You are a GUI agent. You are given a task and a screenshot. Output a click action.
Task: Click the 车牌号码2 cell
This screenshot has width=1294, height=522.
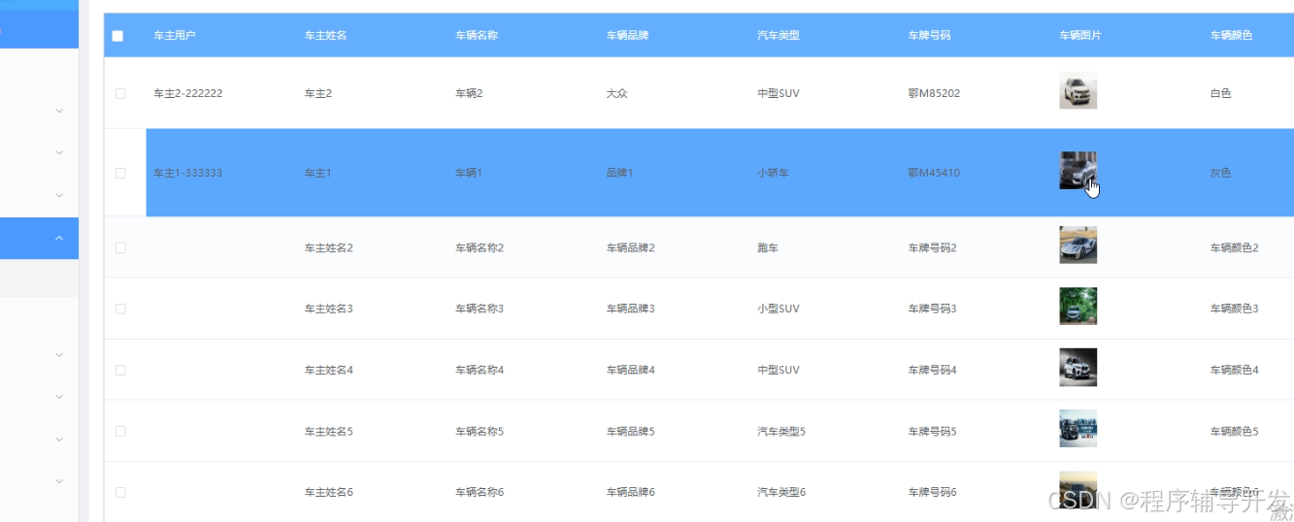click(x=932, y=247)
